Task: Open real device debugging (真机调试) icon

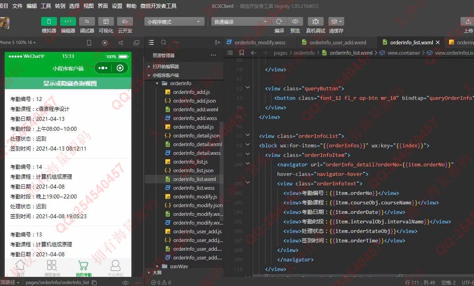Action: (x=316, y=21)
